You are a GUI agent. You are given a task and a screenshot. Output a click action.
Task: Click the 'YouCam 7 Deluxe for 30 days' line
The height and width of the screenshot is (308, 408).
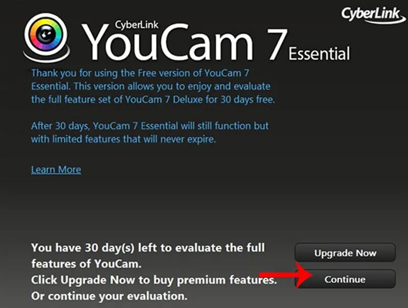(x=153, y=100)
